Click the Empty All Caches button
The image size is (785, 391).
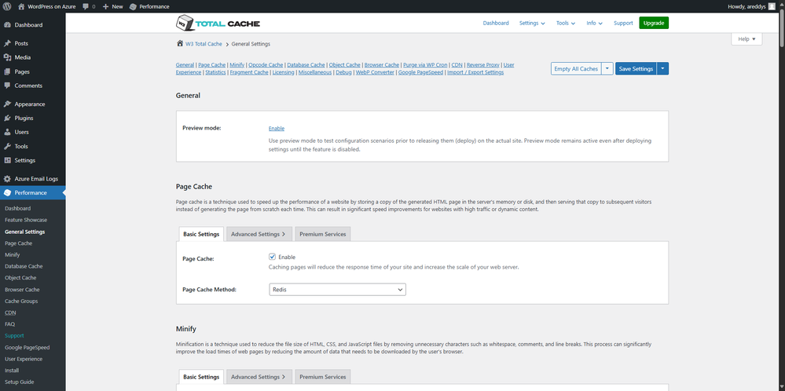click(576, 68)
